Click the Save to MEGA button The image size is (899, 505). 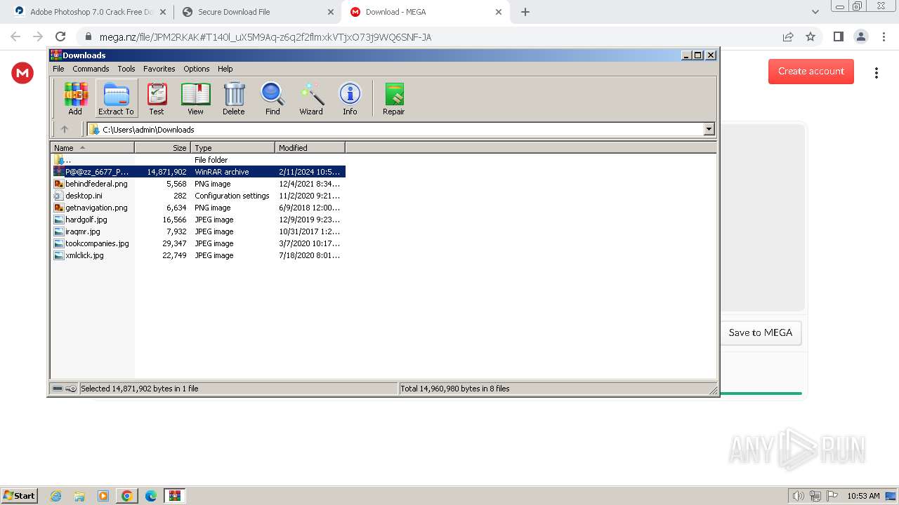point(761,332)
